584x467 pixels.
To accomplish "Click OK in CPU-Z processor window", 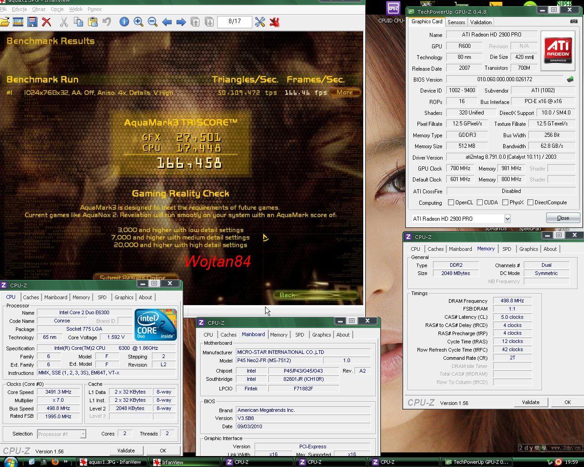I will [163, 451].
